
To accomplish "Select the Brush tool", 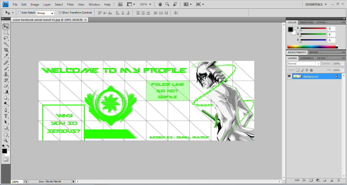I will [x=6, y=68].
